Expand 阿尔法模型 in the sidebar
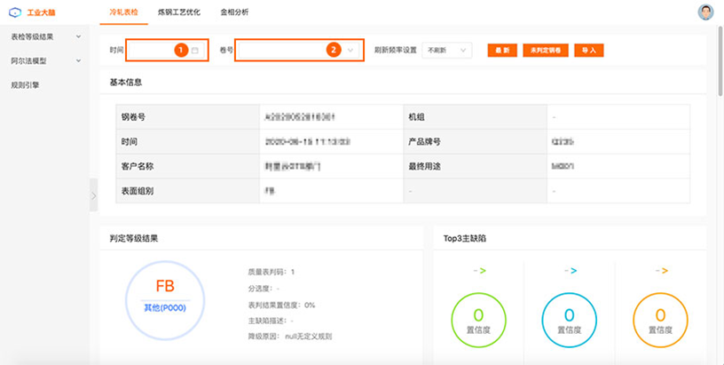724x365 pixels. [46, 61]
